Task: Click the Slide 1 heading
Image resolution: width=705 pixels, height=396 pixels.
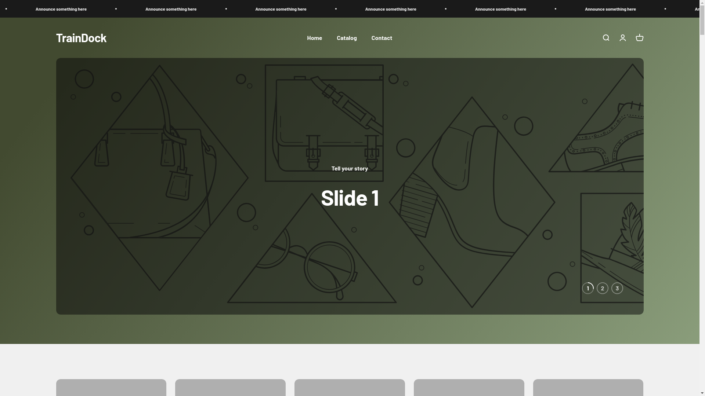Action: (350, 198)
